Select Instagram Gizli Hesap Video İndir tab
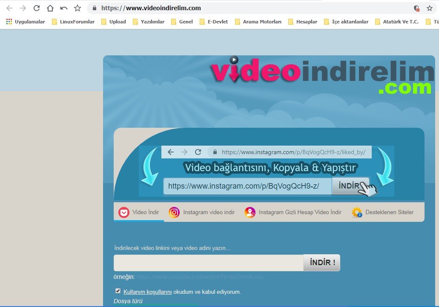 tap(293, 212)
